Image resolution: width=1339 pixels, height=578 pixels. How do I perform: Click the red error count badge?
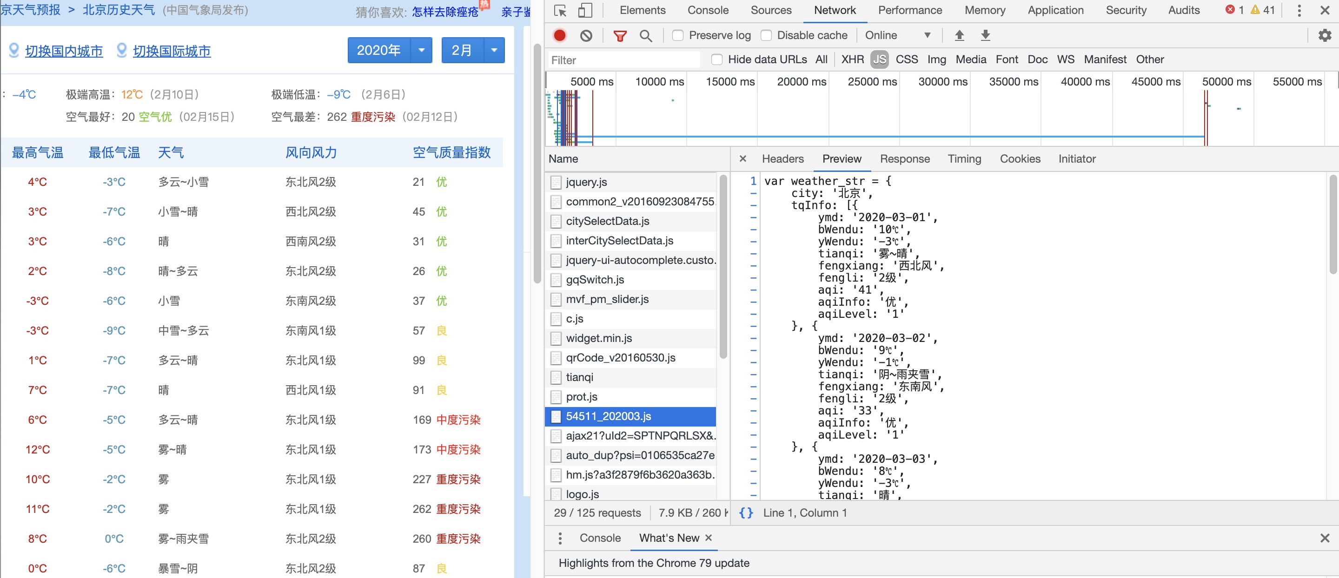[x=1234, y=10]
